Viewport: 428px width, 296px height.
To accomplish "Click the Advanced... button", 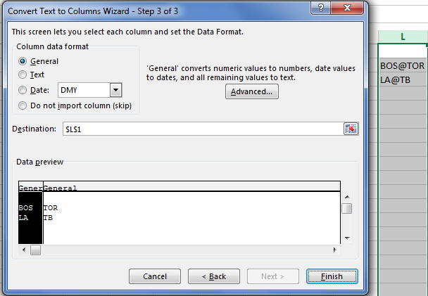I will [252, 91].
